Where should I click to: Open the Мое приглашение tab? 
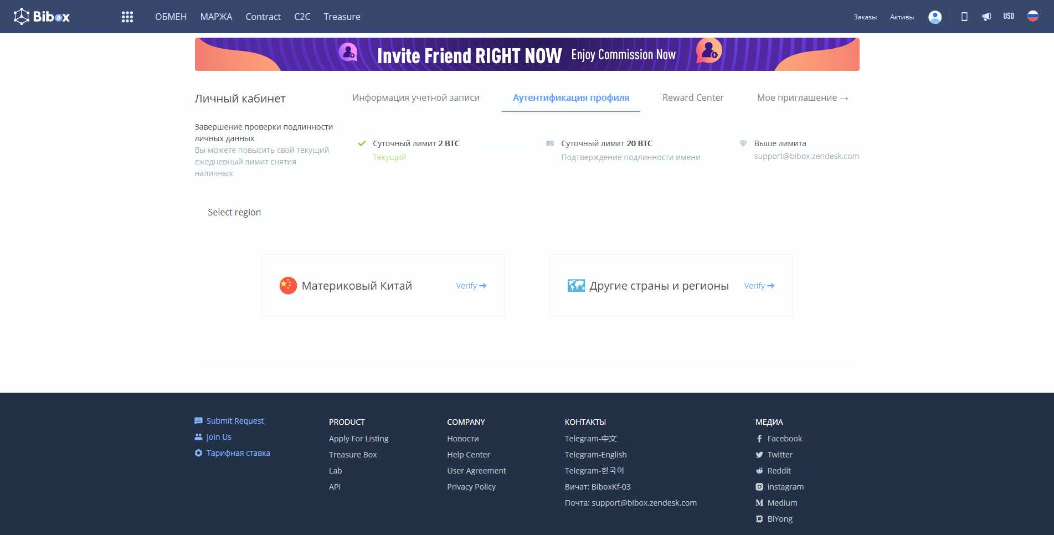803,97
